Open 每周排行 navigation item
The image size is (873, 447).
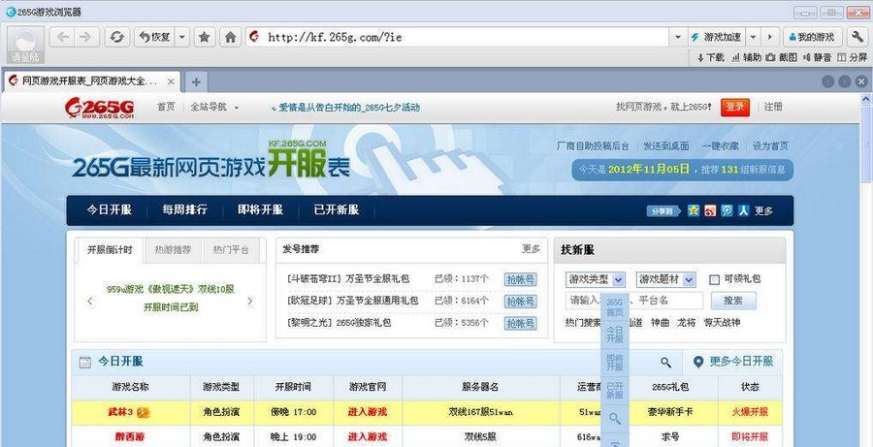[x=185, y=209]
